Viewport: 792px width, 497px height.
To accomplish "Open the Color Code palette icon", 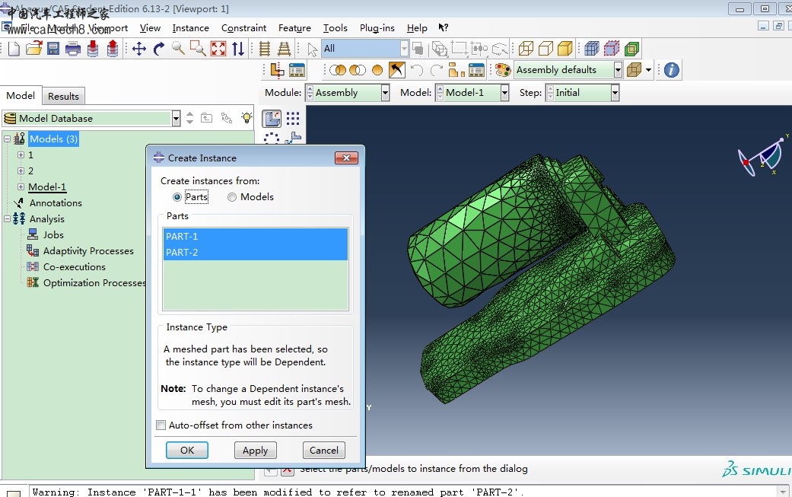I will [x=502, y=70].
